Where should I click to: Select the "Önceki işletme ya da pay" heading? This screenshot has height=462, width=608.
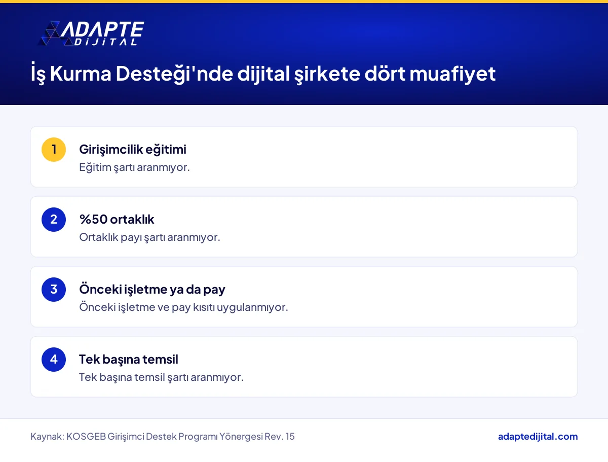click(x=152, y=290)
